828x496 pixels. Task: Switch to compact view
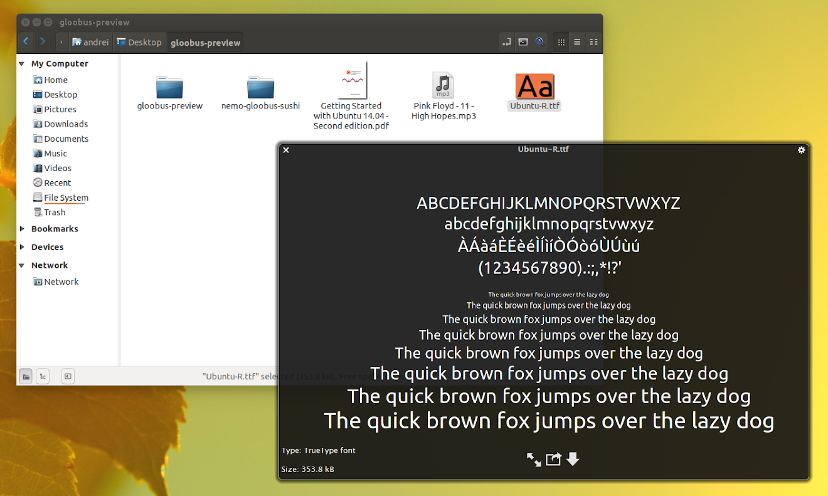tap(593, 42)
